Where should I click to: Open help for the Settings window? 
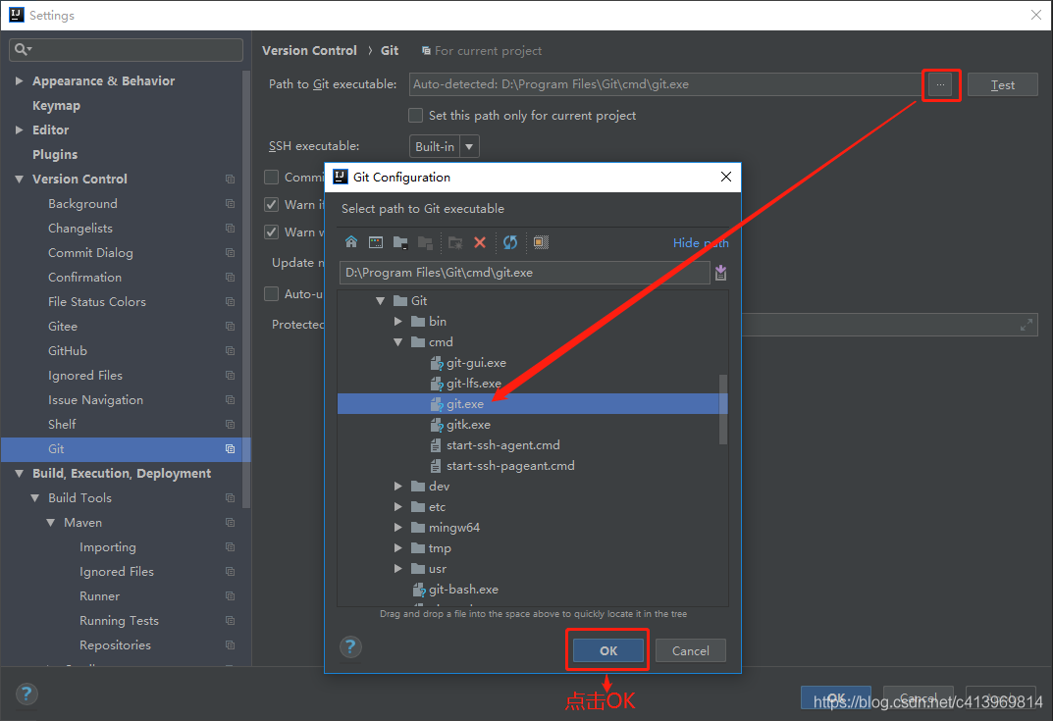[x=26, y=694]
